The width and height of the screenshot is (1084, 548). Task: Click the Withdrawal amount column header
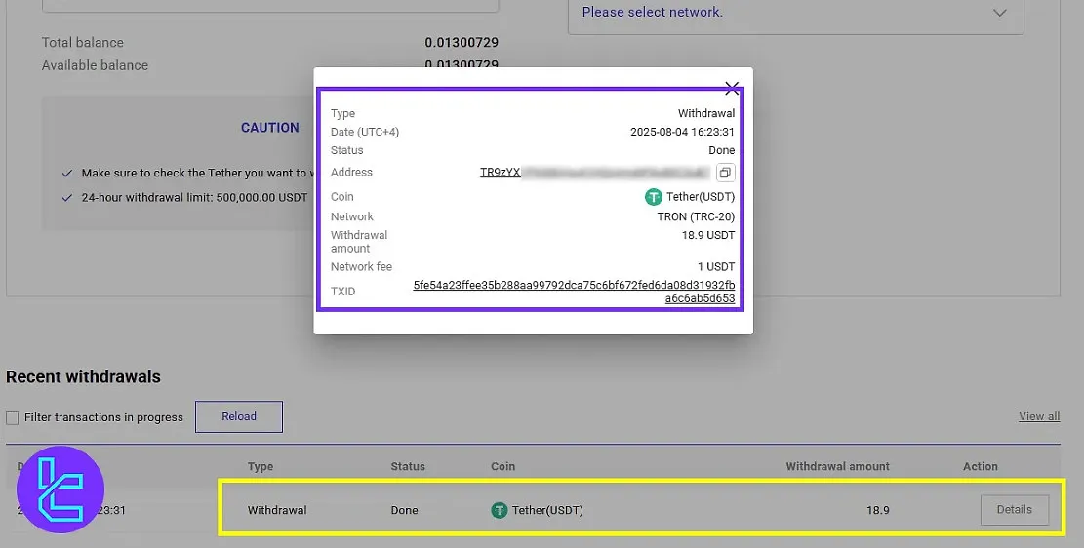coord(837,466)
